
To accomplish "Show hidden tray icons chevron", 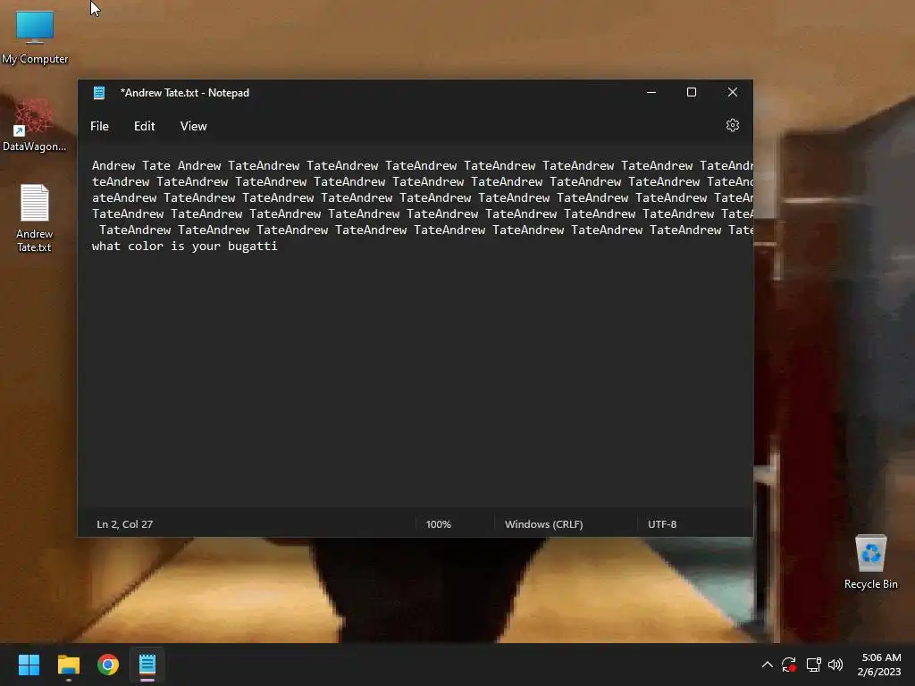I will (768, 665).
